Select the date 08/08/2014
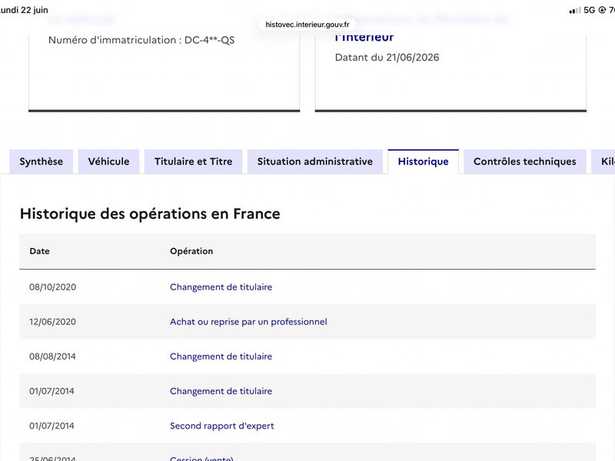Image resolution: width=615 pixels, height=461 pixels. (52, 357)
